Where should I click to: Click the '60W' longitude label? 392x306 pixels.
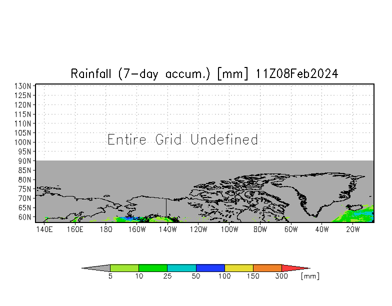[291, 229]
